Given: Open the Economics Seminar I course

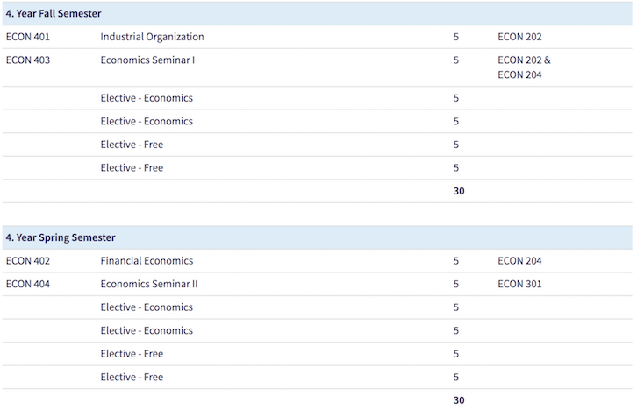Looking at the screenshot, I should 147,60.
